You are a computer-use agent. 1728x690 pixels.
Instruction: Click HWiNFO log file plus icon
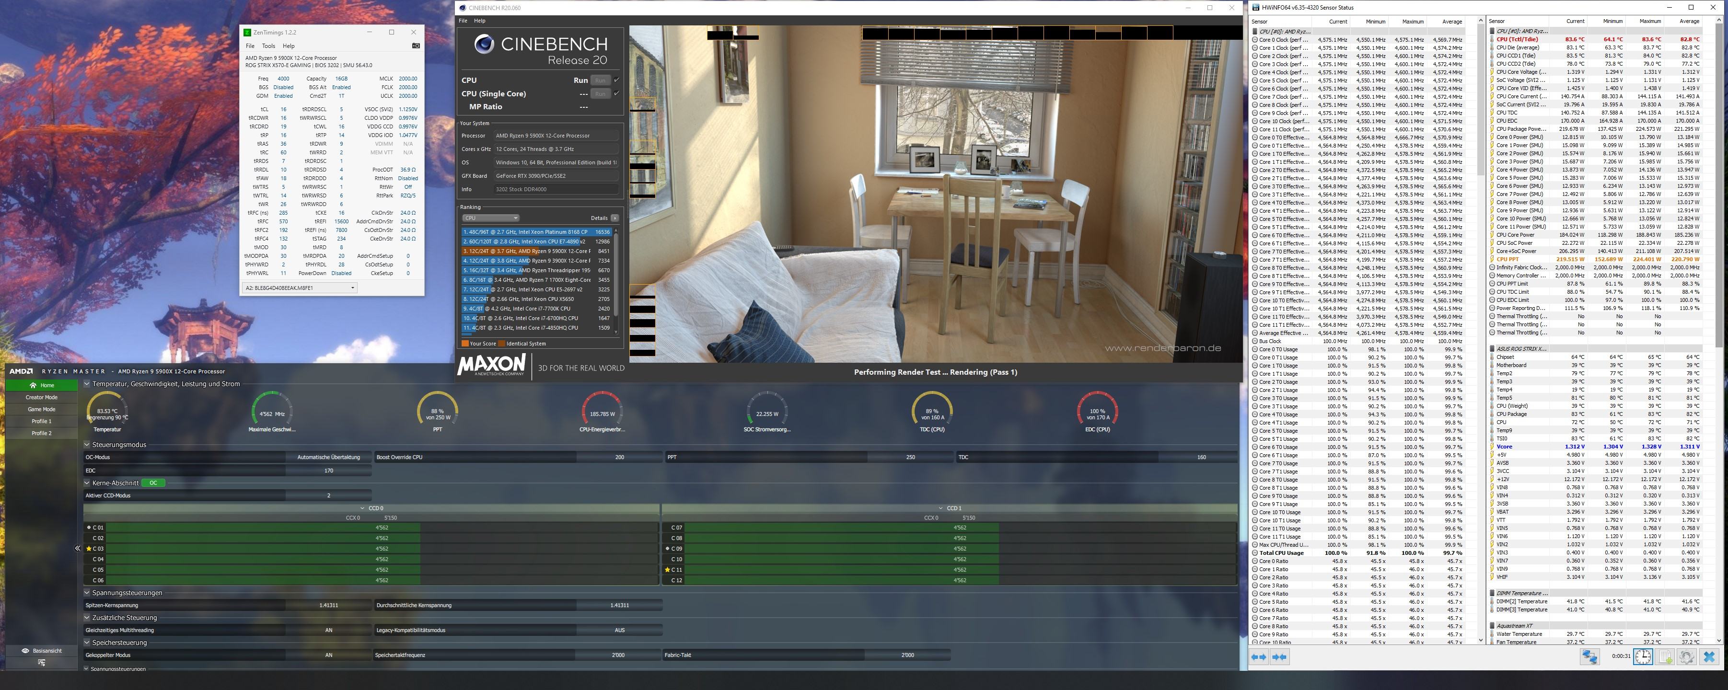pos(1665,656)
